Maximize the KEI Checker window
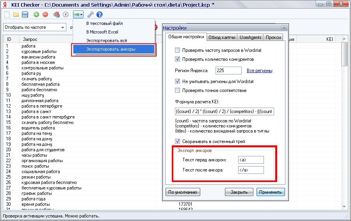The image size is (351, 221). coord(329,4)
